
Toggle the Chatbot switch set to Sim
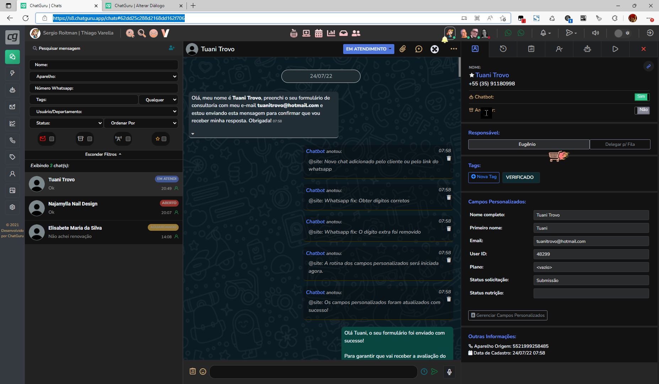click(x=642, y=97)
